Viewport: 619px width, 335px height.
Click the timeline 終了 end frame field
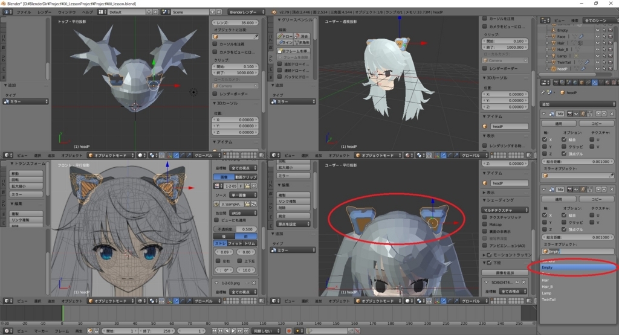point(155,331)
